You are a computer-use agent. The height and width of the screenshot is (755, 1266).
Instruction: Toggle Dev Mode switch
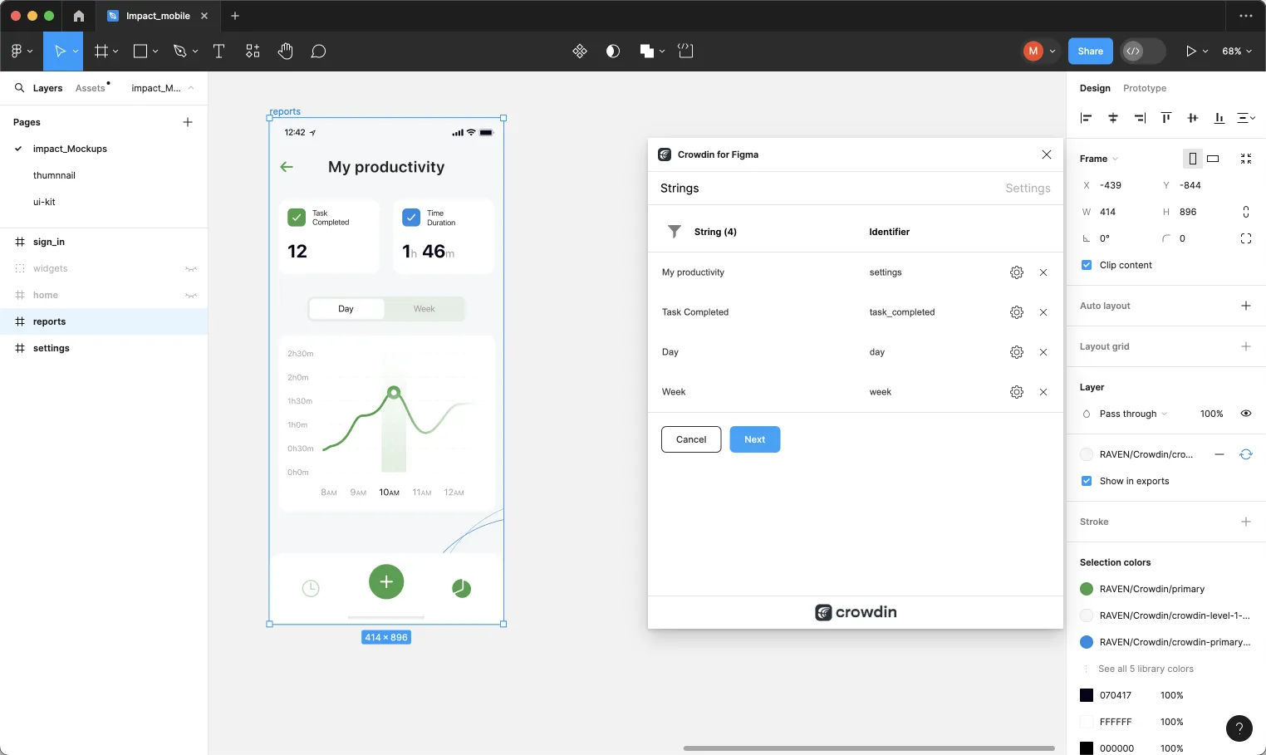click(1143, 51)
